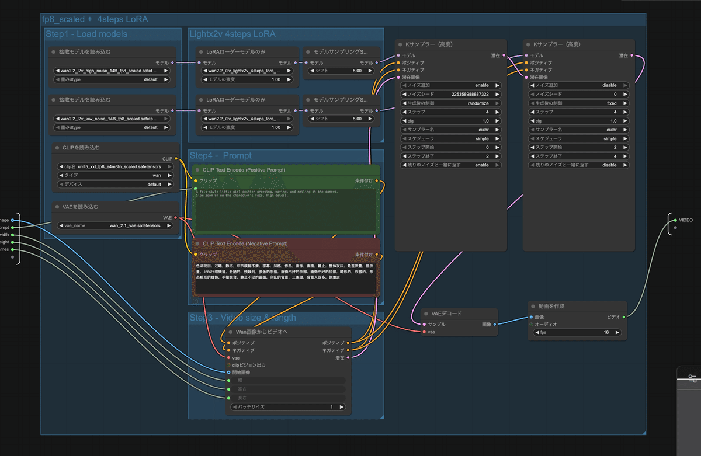This screenshot has width=701, height=456.
Task: Click collapse dot on CLIPを読み込む node
Action: [x=57, y=148]
